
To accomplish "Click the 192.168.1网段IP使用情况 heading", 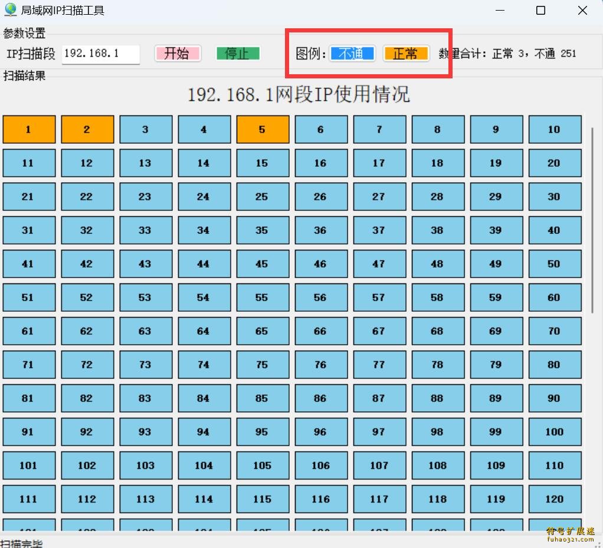I will coord(299,94).
